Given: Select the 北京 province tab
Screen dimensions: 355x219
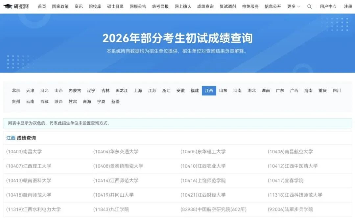Looking at the screenshot, I should [16, 91].
